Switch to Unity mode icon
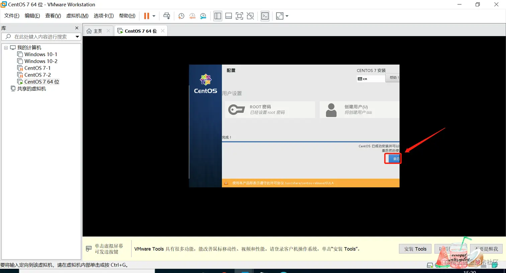The height and width of the screenshot is (273, 506). (250, 16)
